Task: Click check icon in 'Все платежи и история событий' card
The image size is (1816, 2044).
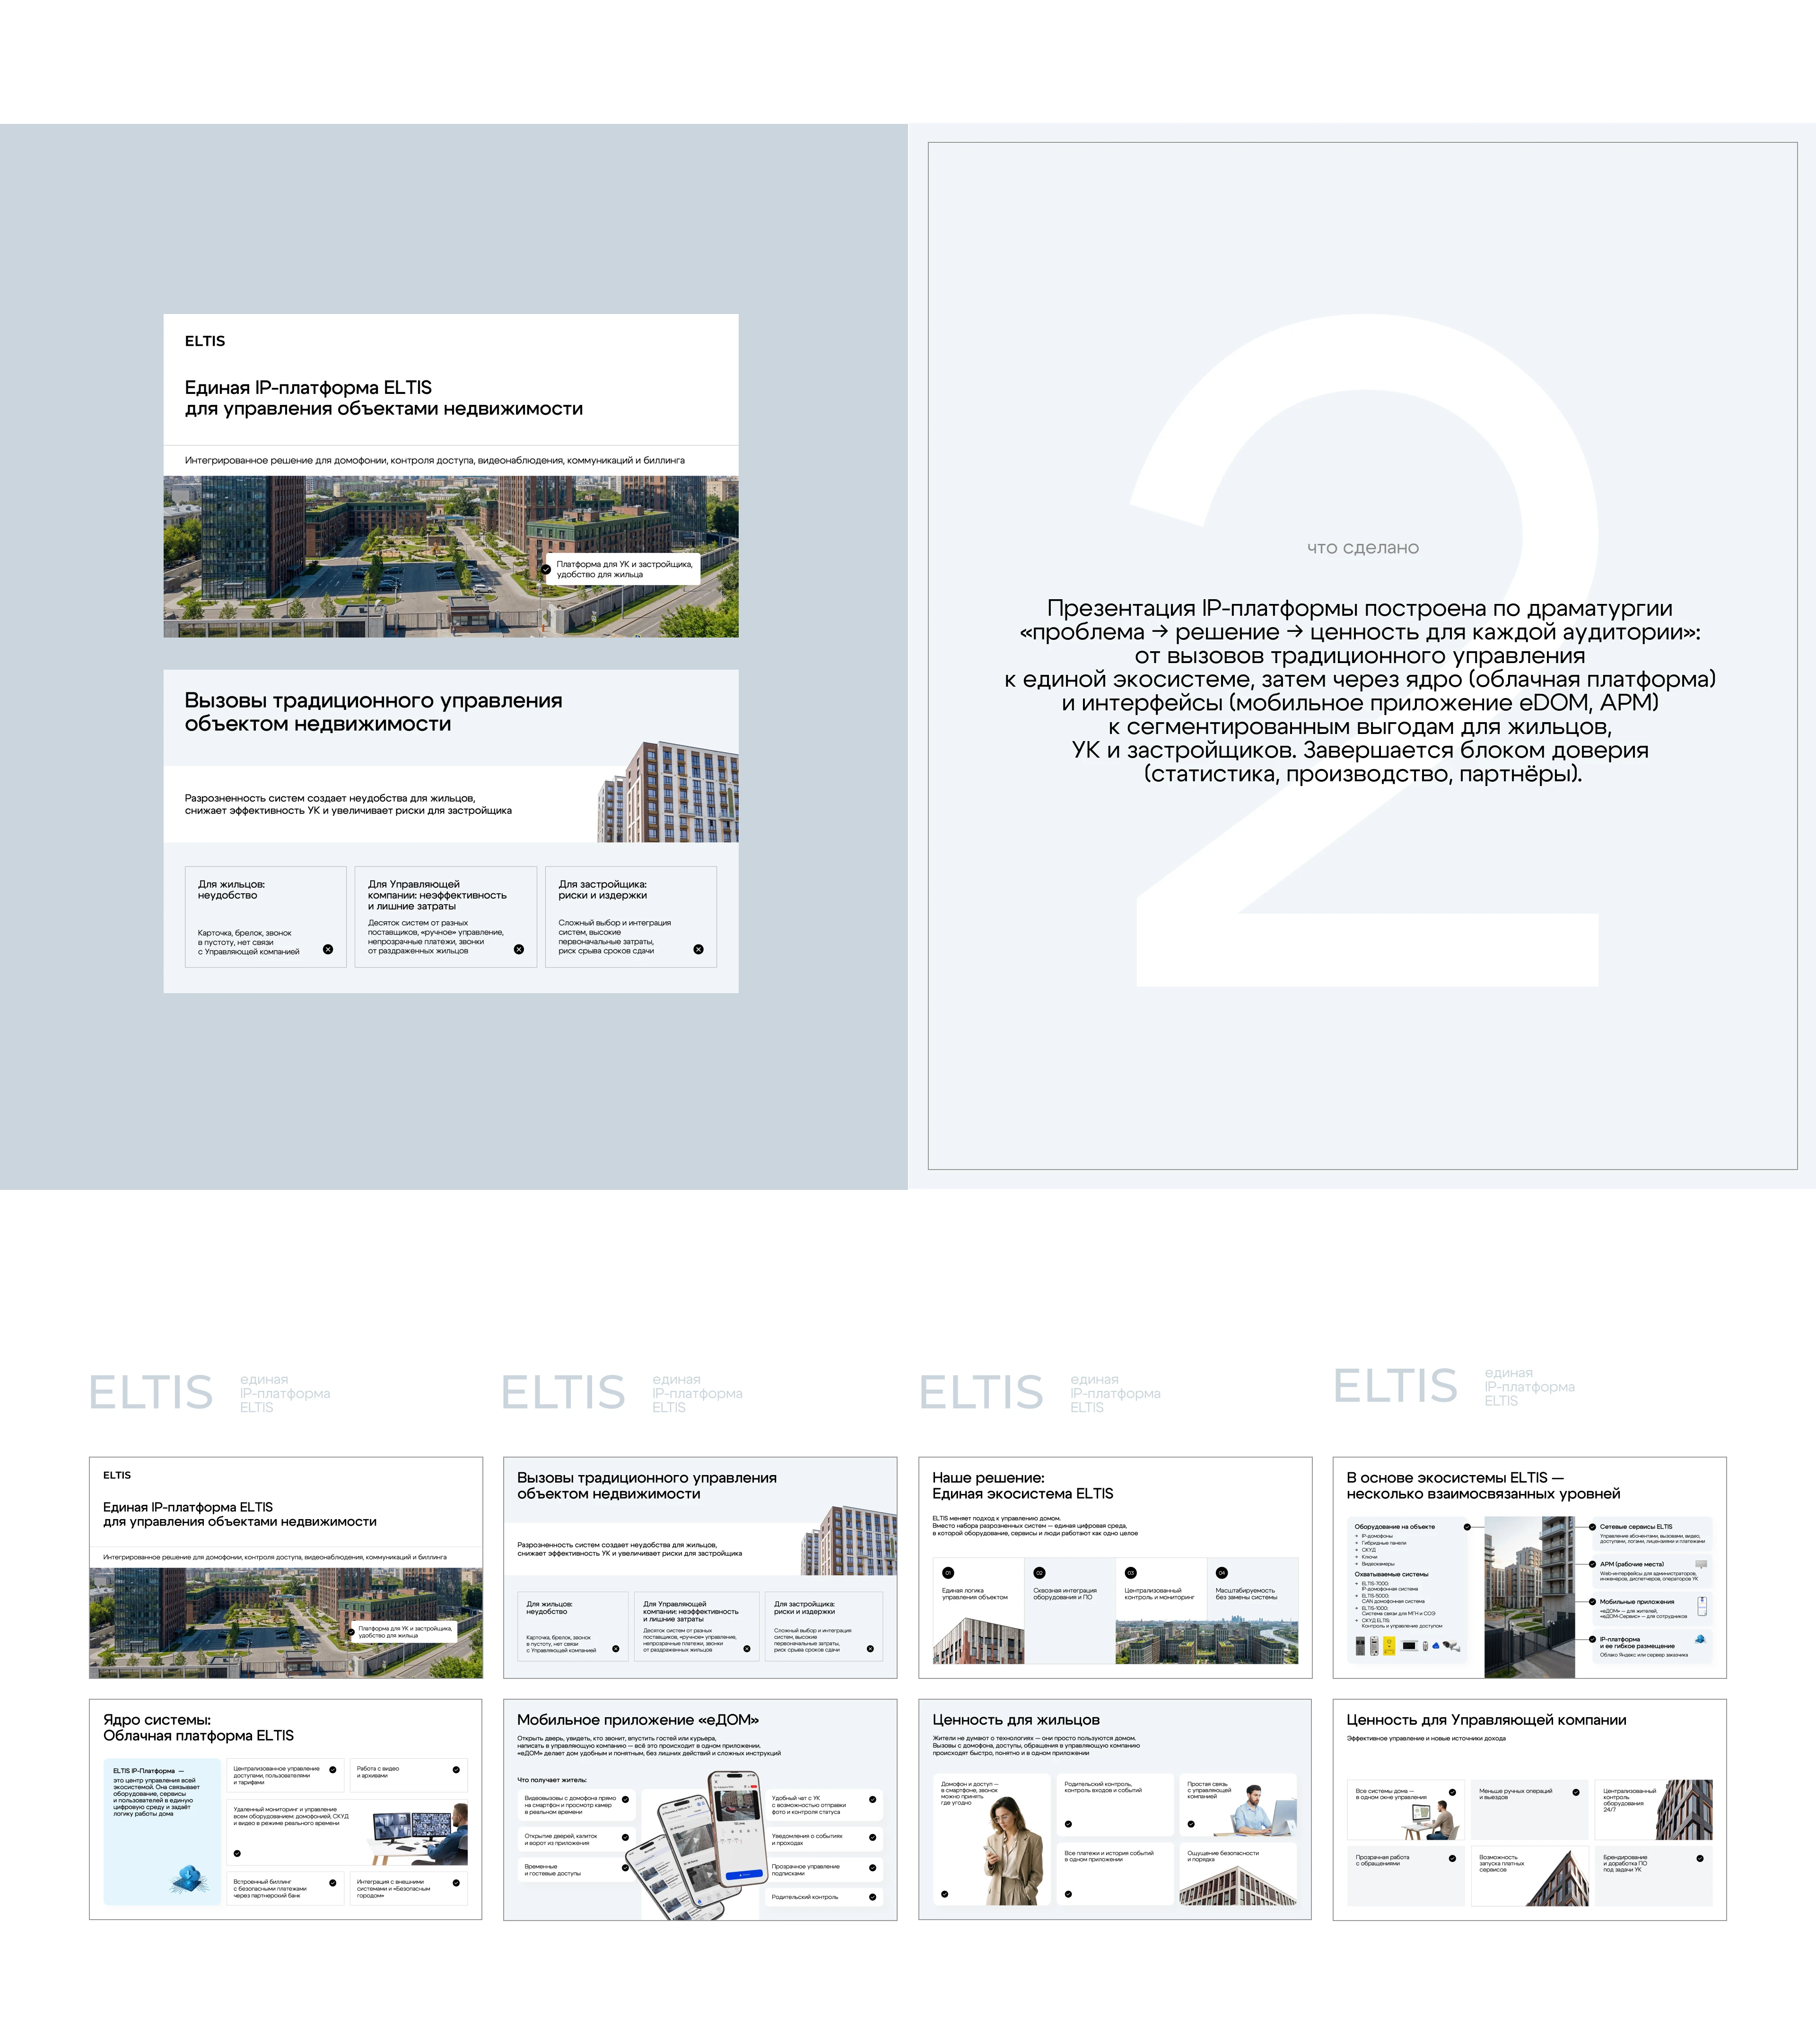Action: [x=1068, y=1894]
